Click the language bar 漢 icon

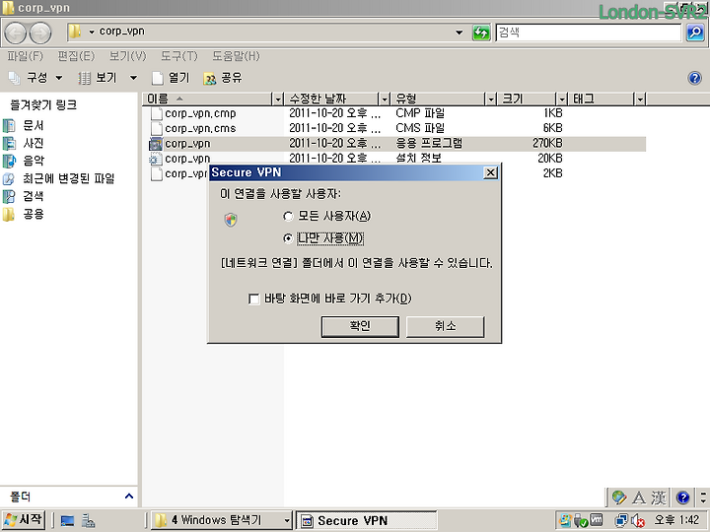659,498
